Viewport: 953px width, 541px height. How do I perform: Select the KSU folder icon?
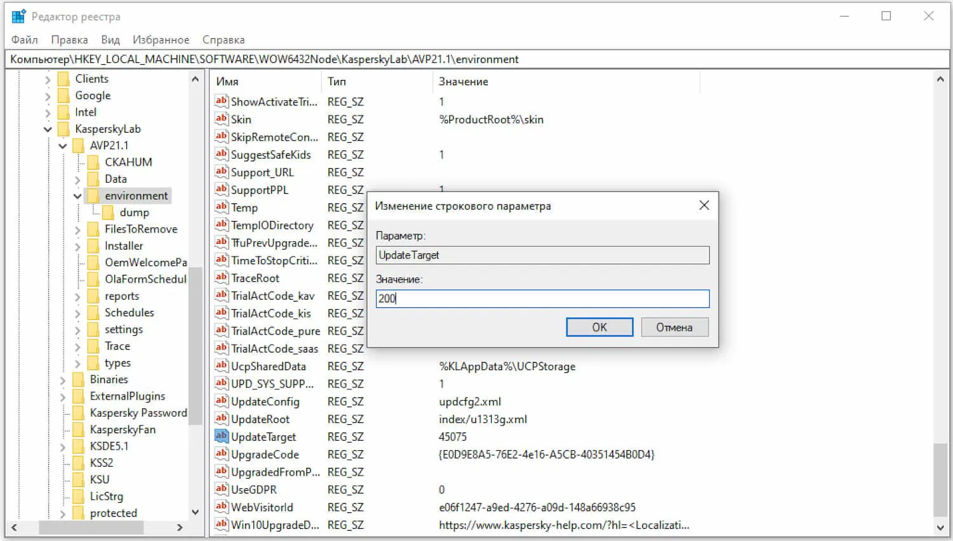pyautogui.click(x=79, y=479)
